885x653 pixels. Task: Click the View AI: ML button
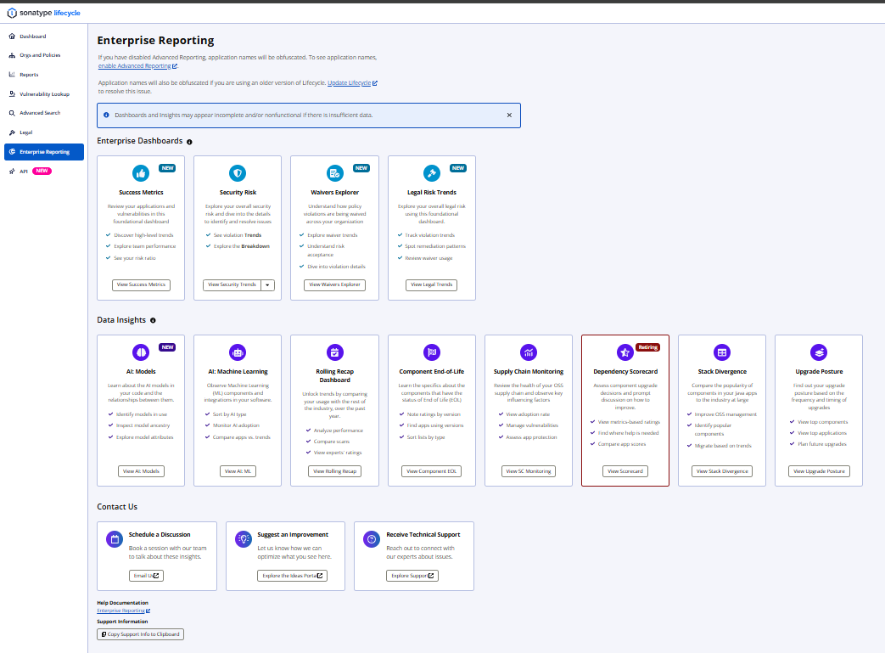(x=238, y=471)
